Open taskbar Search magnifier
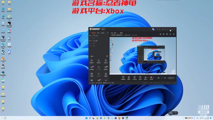Viewport: 213px width, 120px height. pyautogui.click(x=90, y=118)
